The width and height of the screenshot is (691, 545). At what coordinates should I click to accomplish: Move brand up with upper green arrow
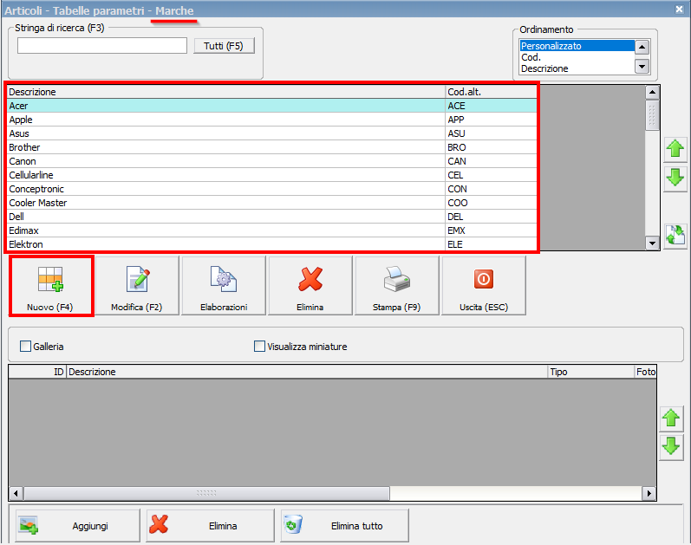675,149
